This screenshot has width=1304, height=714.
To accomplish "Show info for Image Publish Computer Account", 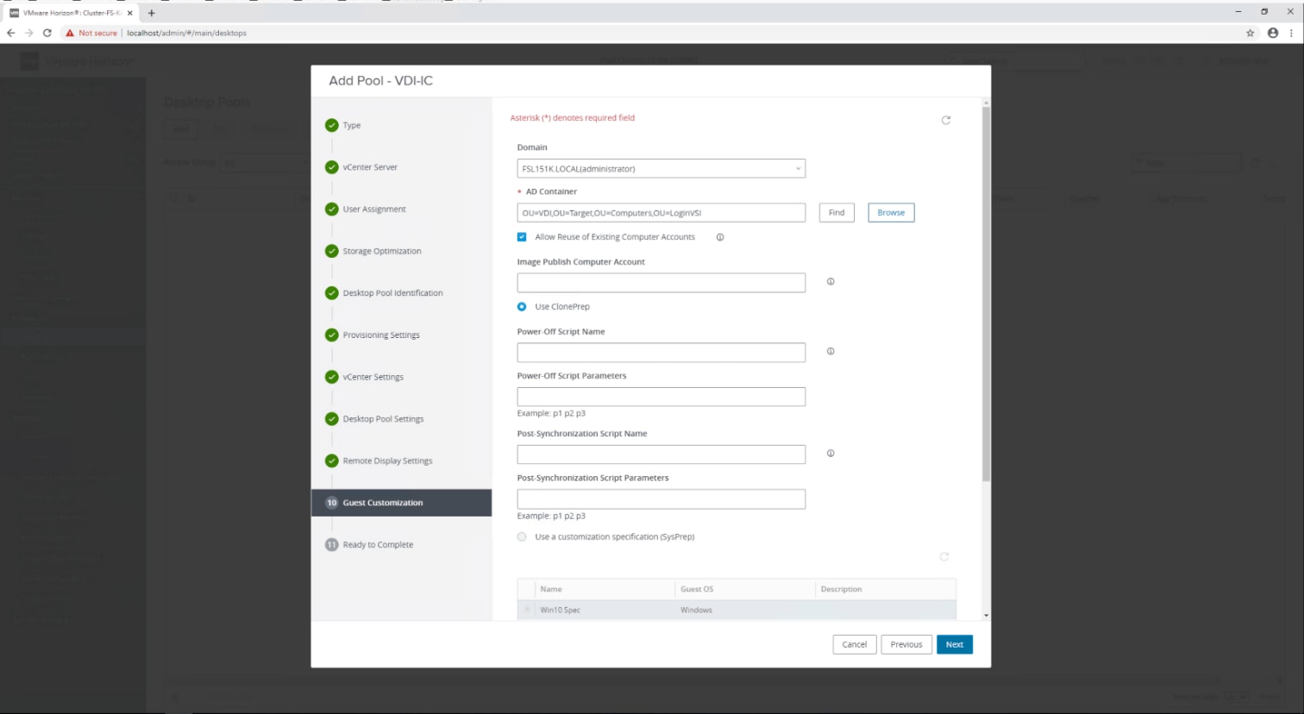I will click(831, 281).
